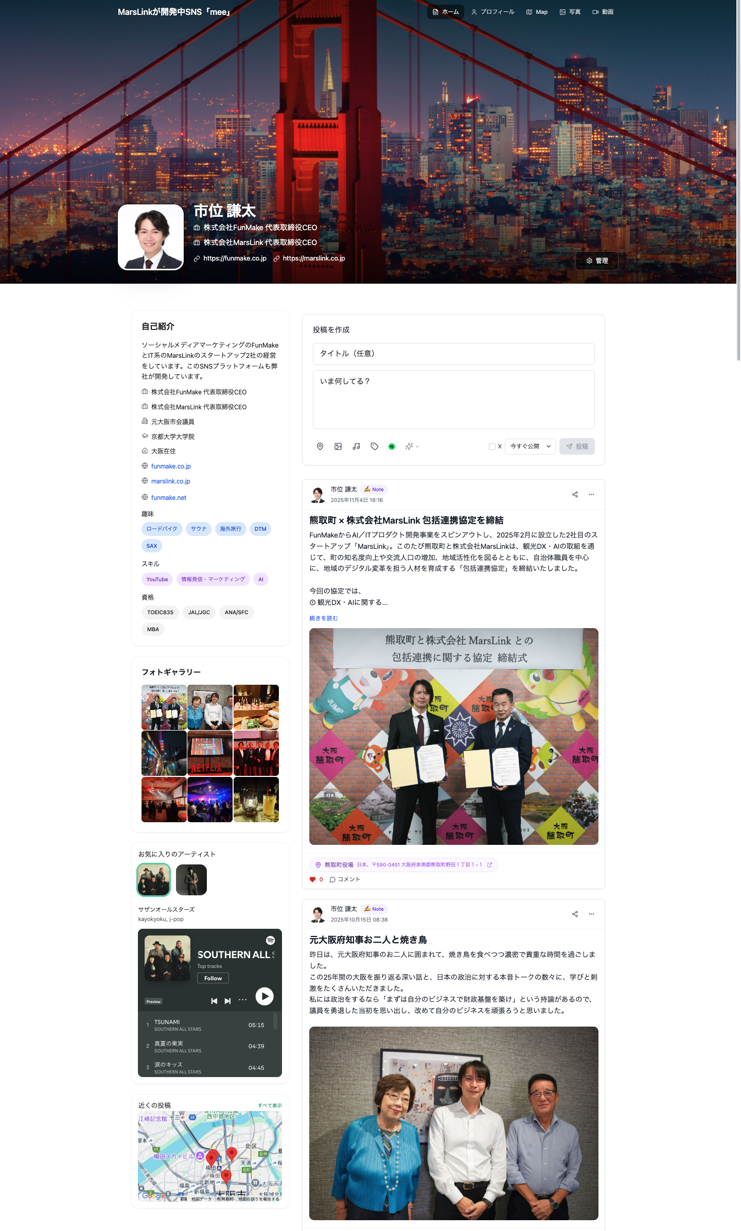
Task: Click Follow in the Spotify widget
Action: click(x=213, y=978)
